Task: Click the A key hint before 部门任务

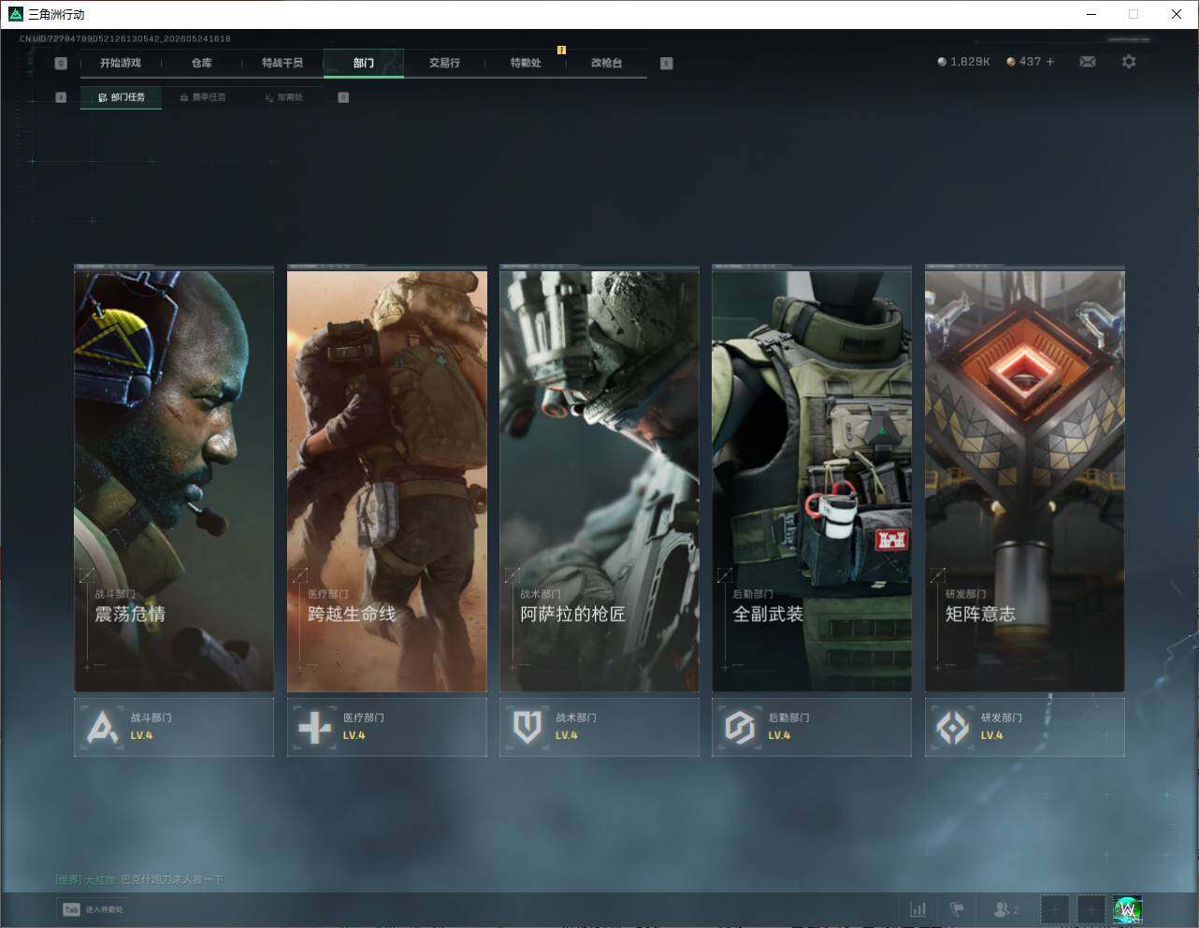Action: click(61, 97)
